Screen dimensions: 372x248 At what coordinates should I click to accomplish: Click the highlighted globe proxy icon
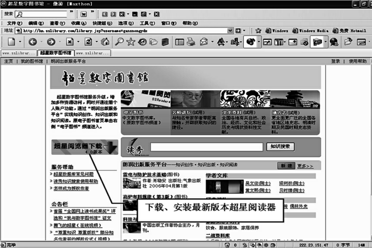click(x=251, y=42)
